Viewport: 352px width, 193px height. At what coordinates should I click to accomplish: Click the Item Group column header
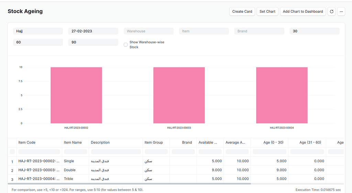click(x=156, y=142)
